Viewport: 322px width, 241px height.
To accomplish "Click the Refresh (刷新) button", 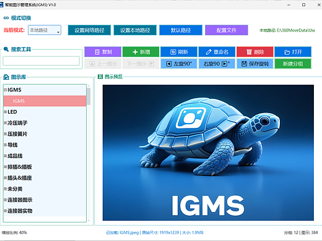I will [x=179, y=52].
